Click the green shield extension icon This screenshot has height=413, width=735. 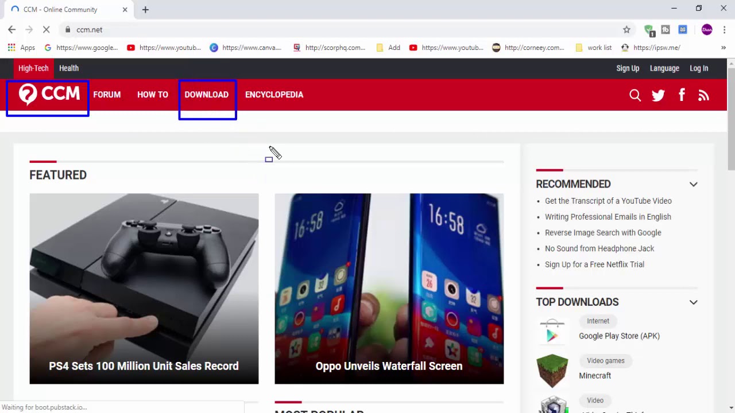tap(649, 30)
